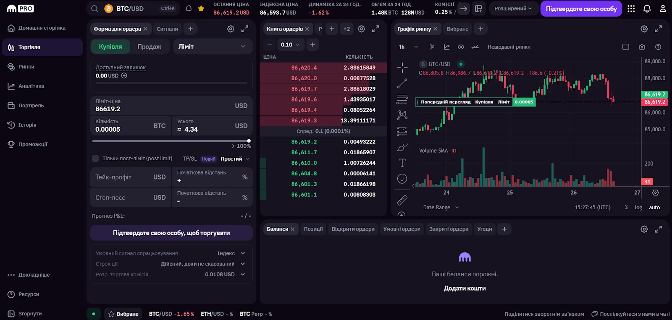Select the pattern drawing tool
Image resolution: width=672 pixels, height=320 pixels.
[402, 115]
